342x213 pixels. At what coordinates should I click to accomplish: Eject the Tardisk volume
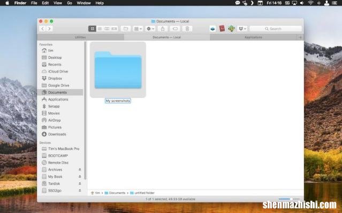(x=80, y=184)
